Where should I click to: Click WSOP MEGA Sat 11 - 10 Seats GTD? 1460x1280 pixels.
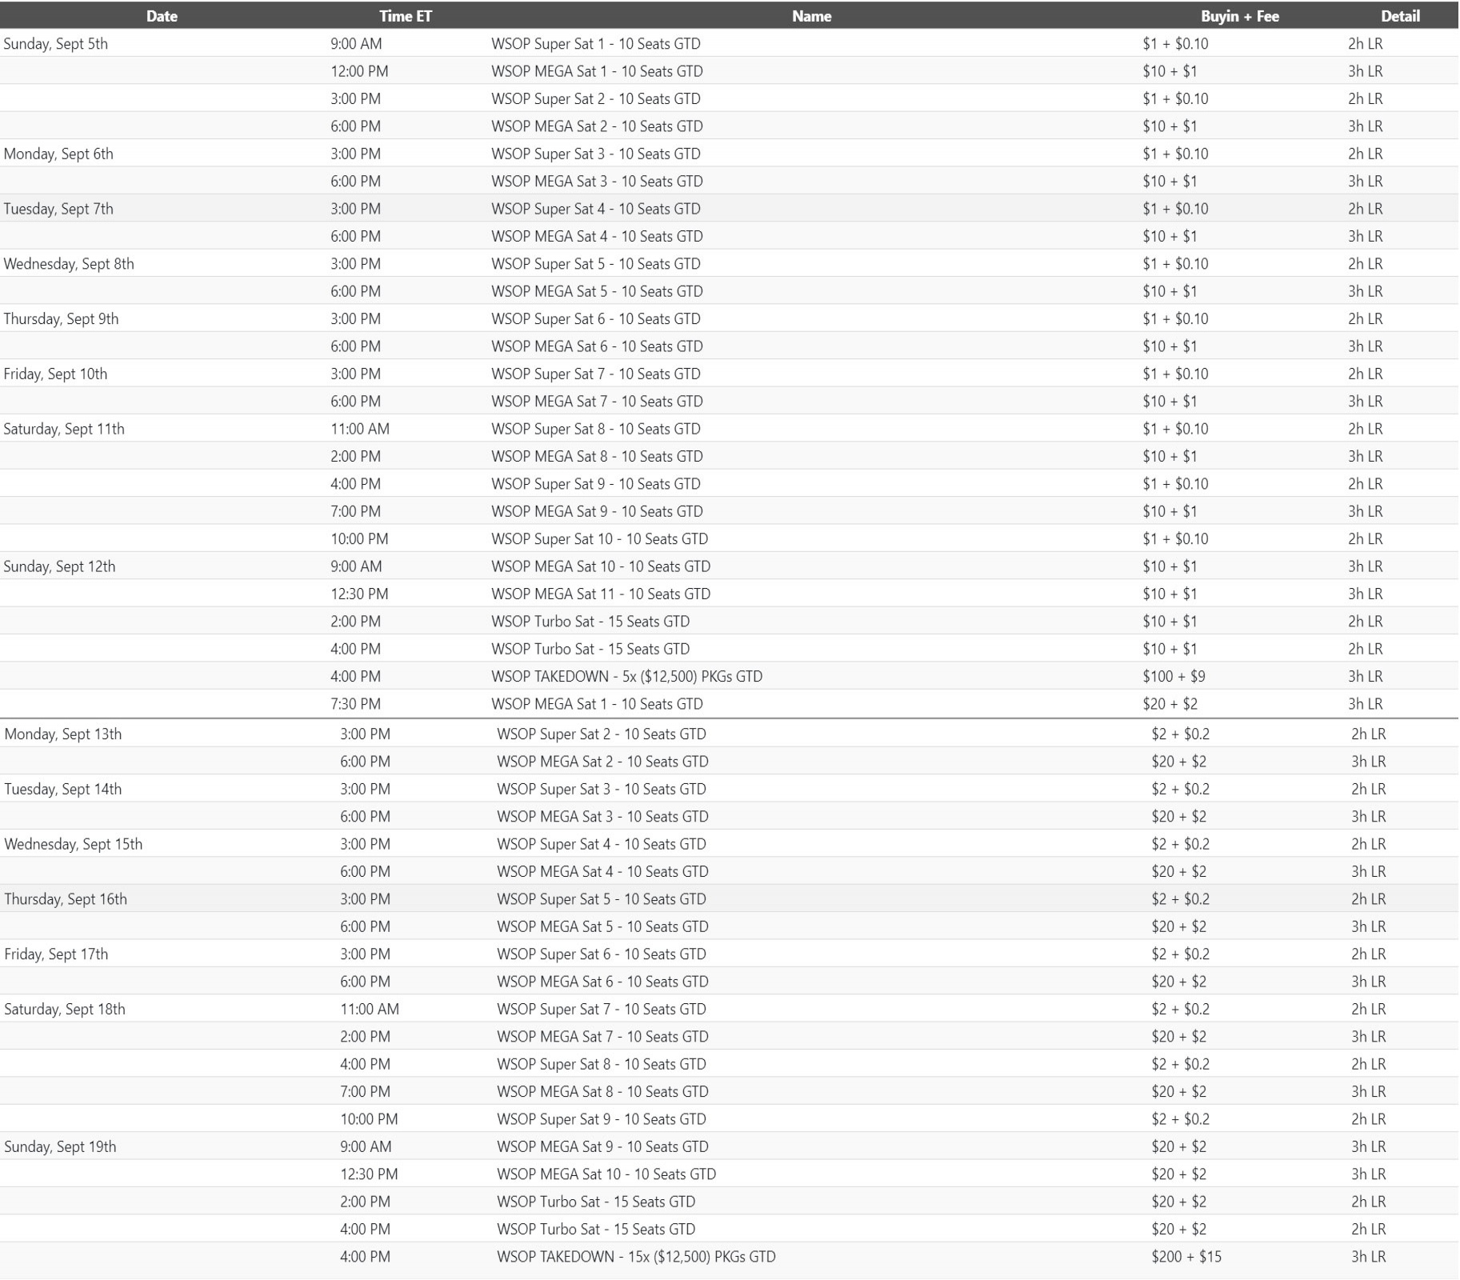[601, 594]
